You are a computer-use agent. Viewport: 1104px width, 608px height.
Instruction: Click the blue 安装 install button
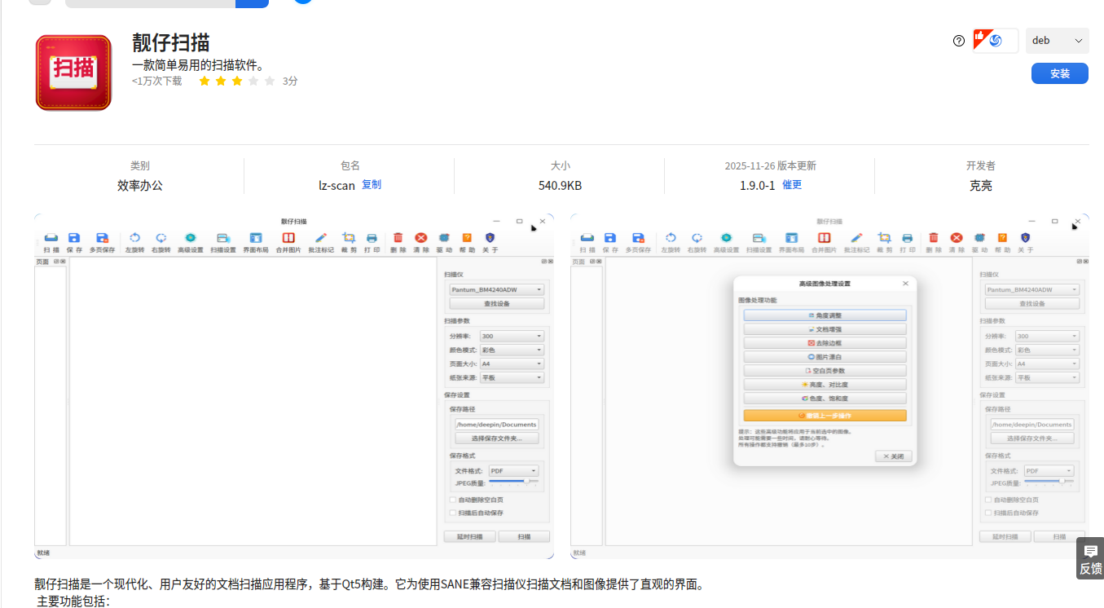1060,73
